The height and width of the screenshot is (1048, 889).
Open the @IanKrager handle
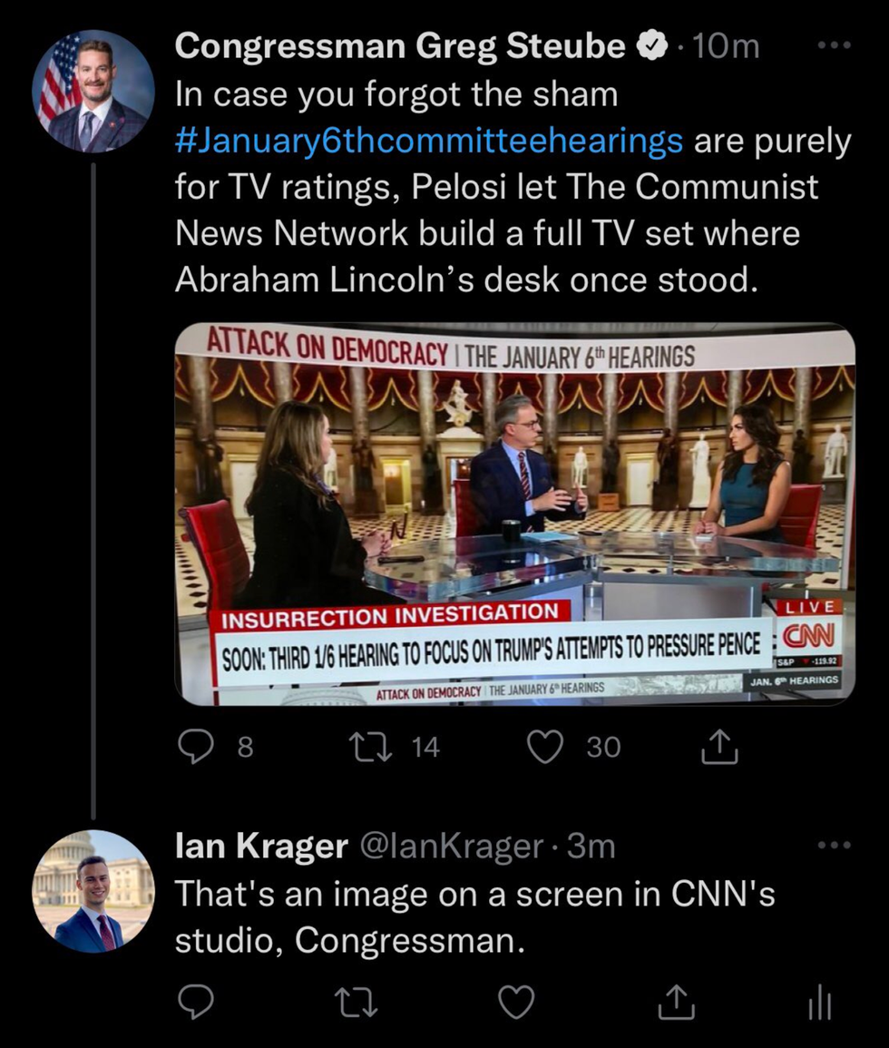[451, 846]
